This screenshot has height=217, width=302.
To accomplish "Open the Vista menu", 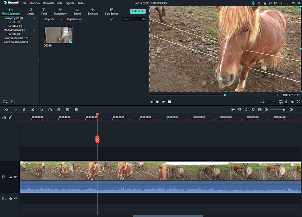I will tap(60, 3).
